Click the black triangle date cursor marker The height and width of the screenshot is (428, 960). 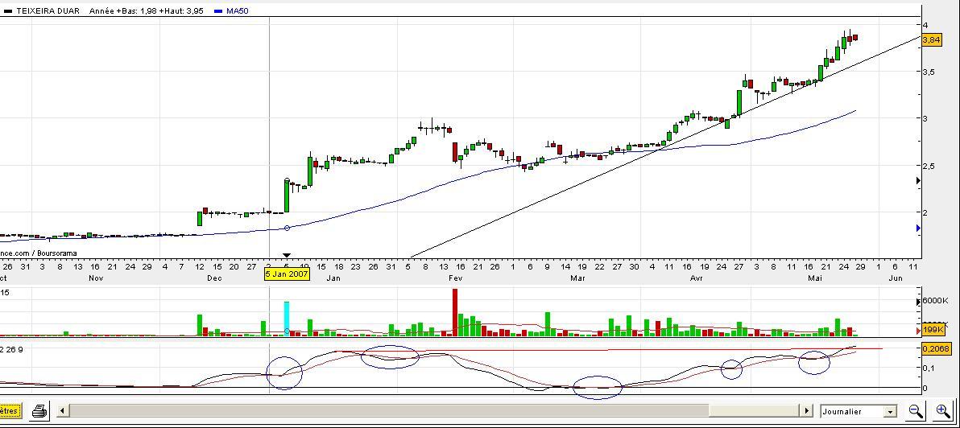[x=287, y=256]
